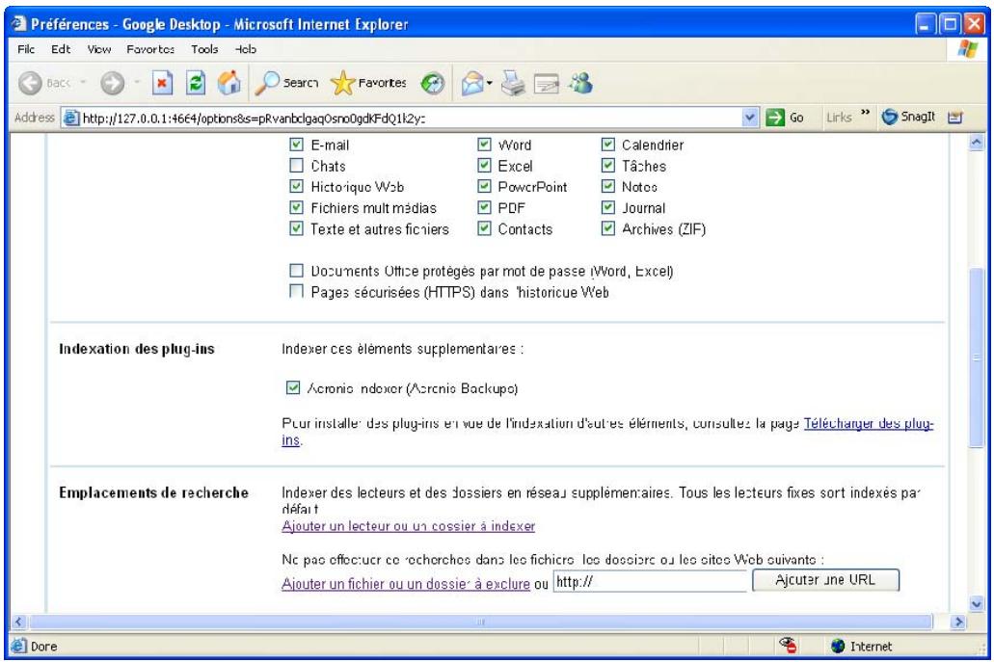Click the http:// URL exclusion field
This screenshot has width=994, height=662.
[650, 581]
